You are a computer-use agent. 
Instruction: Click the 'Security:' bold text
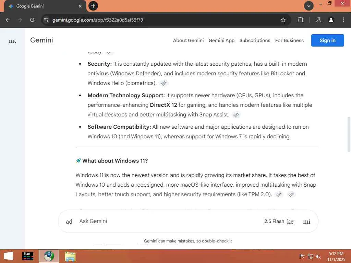(100, 64)
